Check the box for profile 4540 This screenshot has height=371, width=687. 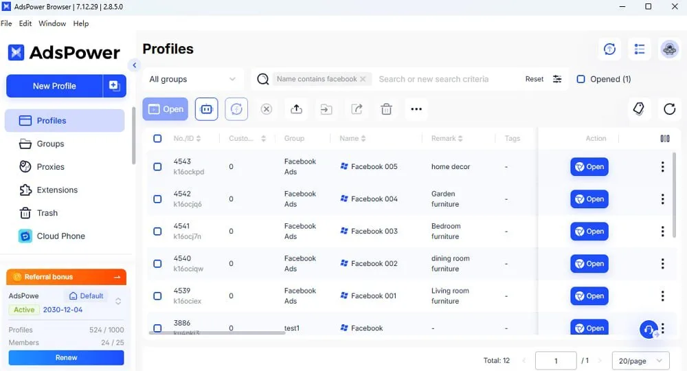pos(158,263)
